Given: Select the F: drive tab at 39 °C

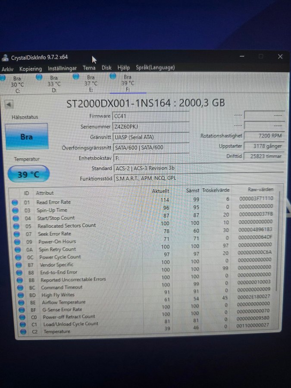Looking at the screenshot, I should coord(128,84).
